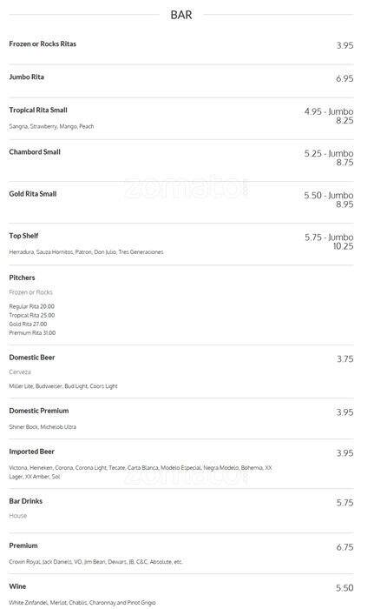374x609 pixels.
Task: Click the Chambord Small item name
Action: pos(35,152)
